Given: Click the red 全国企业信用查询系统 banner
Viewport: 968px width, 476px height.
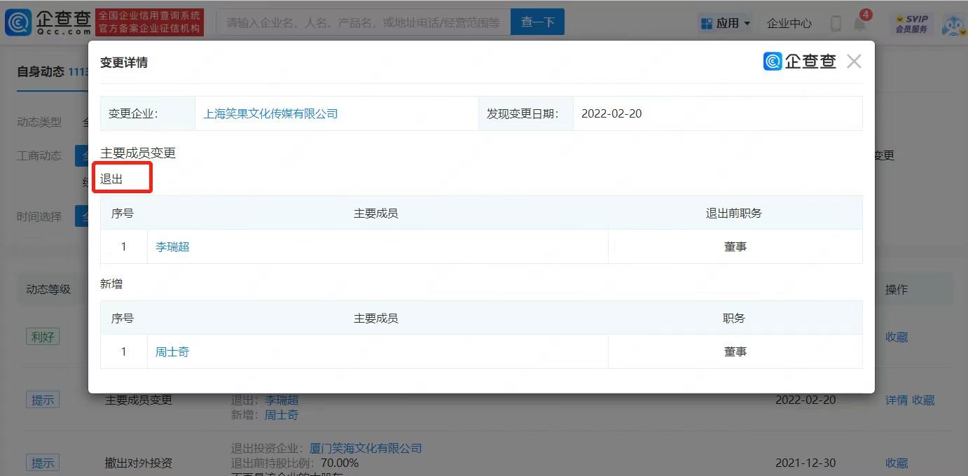Looking at the screenshot, I should pyautogui.click(x=149, y=22).
